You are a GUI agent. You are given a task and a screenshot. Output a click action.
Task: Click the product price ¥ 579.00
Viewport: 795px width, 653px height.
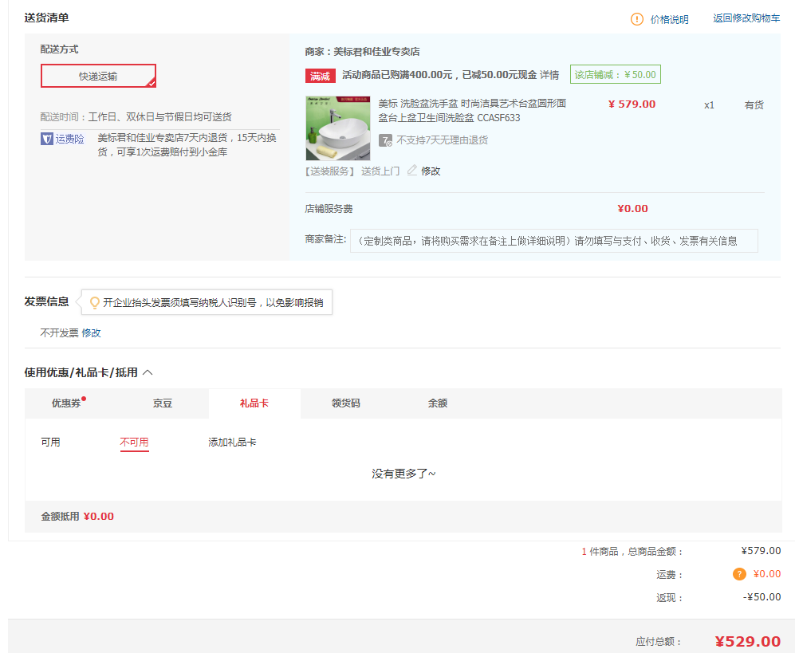632,104
